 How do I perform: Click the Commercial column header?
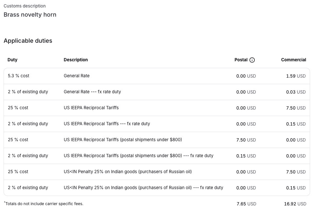(x=293, y=60)
